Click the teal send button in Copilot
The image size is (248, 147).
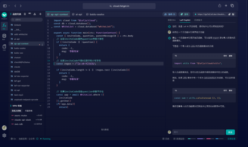(230, 132)
